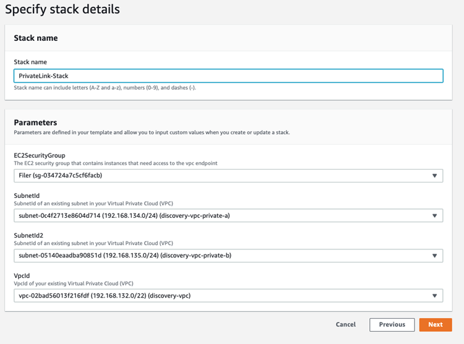
Task: Click the VpcId label
Action: [x=22, y=275]
